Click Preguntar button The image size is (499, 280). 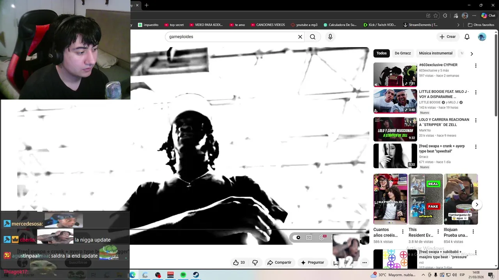pyautogui.click(x=312, y=262)
